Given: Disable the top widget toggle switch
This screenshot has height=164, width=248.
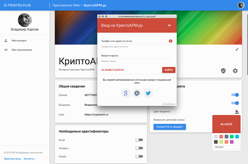Looking at the screenshot, I should [235, 95].
